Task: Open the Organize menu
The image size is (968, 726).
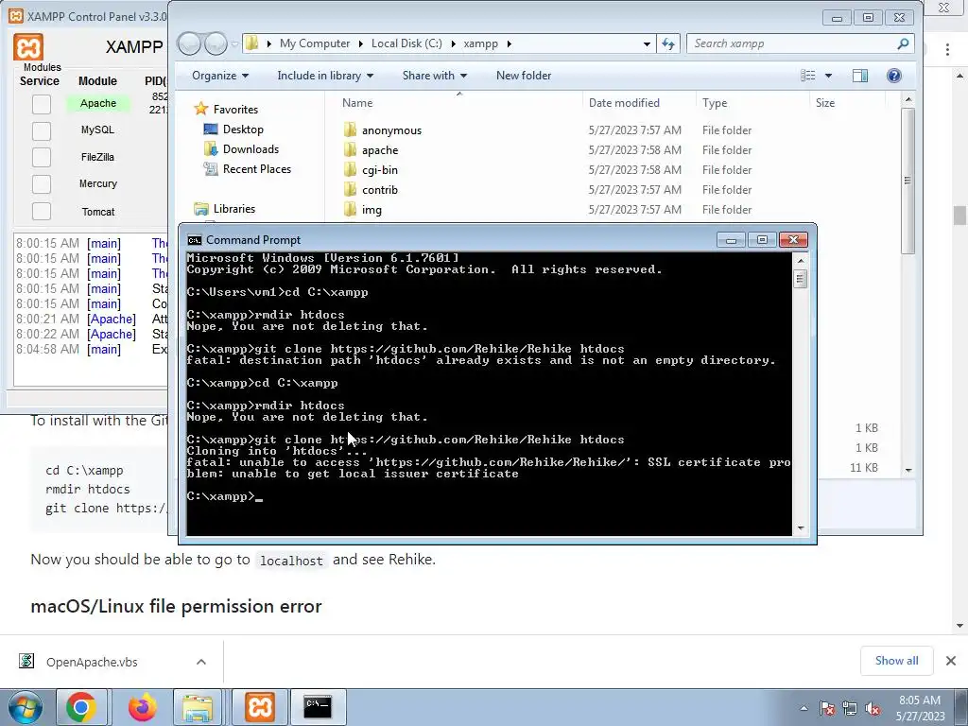Action: pos(219,76)
